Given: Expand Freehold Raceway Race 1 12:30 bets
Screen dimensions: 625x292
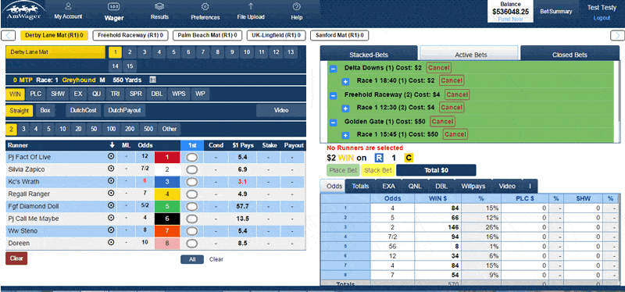Looking at the screenshot, I should (x=345, y=108).
